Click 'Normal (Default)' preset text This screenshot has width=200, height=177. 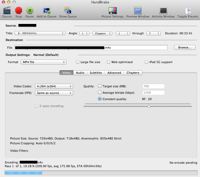pyautogui.click(x=46, y=55)
